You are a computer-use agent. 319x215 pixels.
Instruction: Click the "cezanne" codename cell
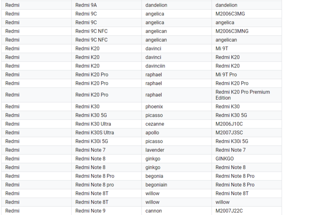point(155,124)
